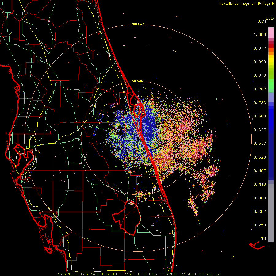Screen dimensions: 276x276
Task: Pick the large gray color bar segment
Action: (271, 213)
